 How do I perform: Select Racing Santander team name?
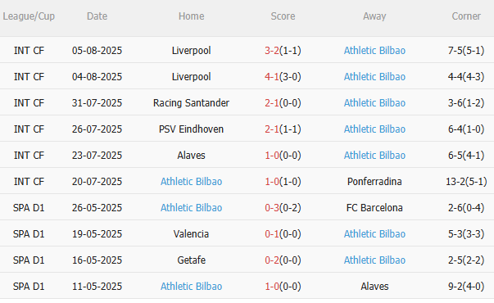click(191, 102)
